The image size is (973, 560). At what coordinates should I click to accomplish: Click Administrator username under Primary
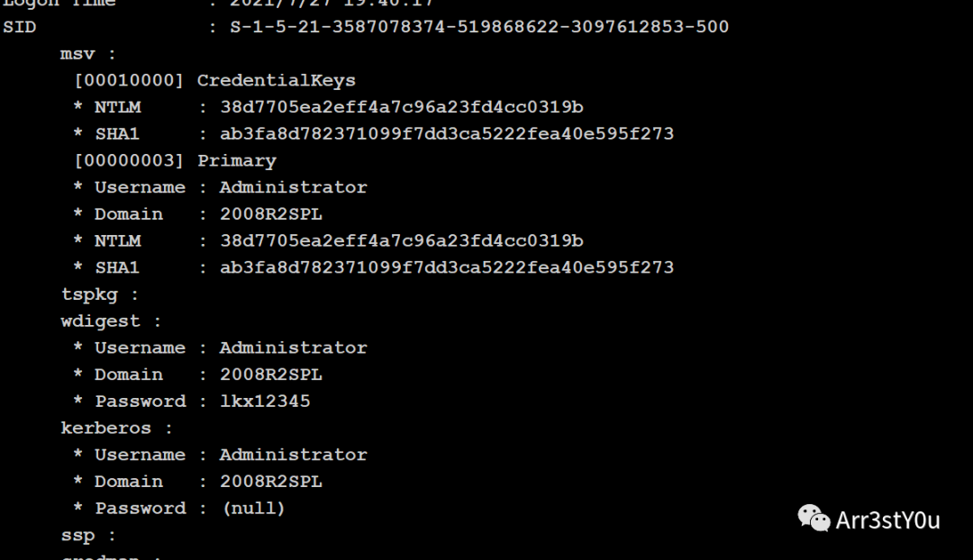pos(293,187)
